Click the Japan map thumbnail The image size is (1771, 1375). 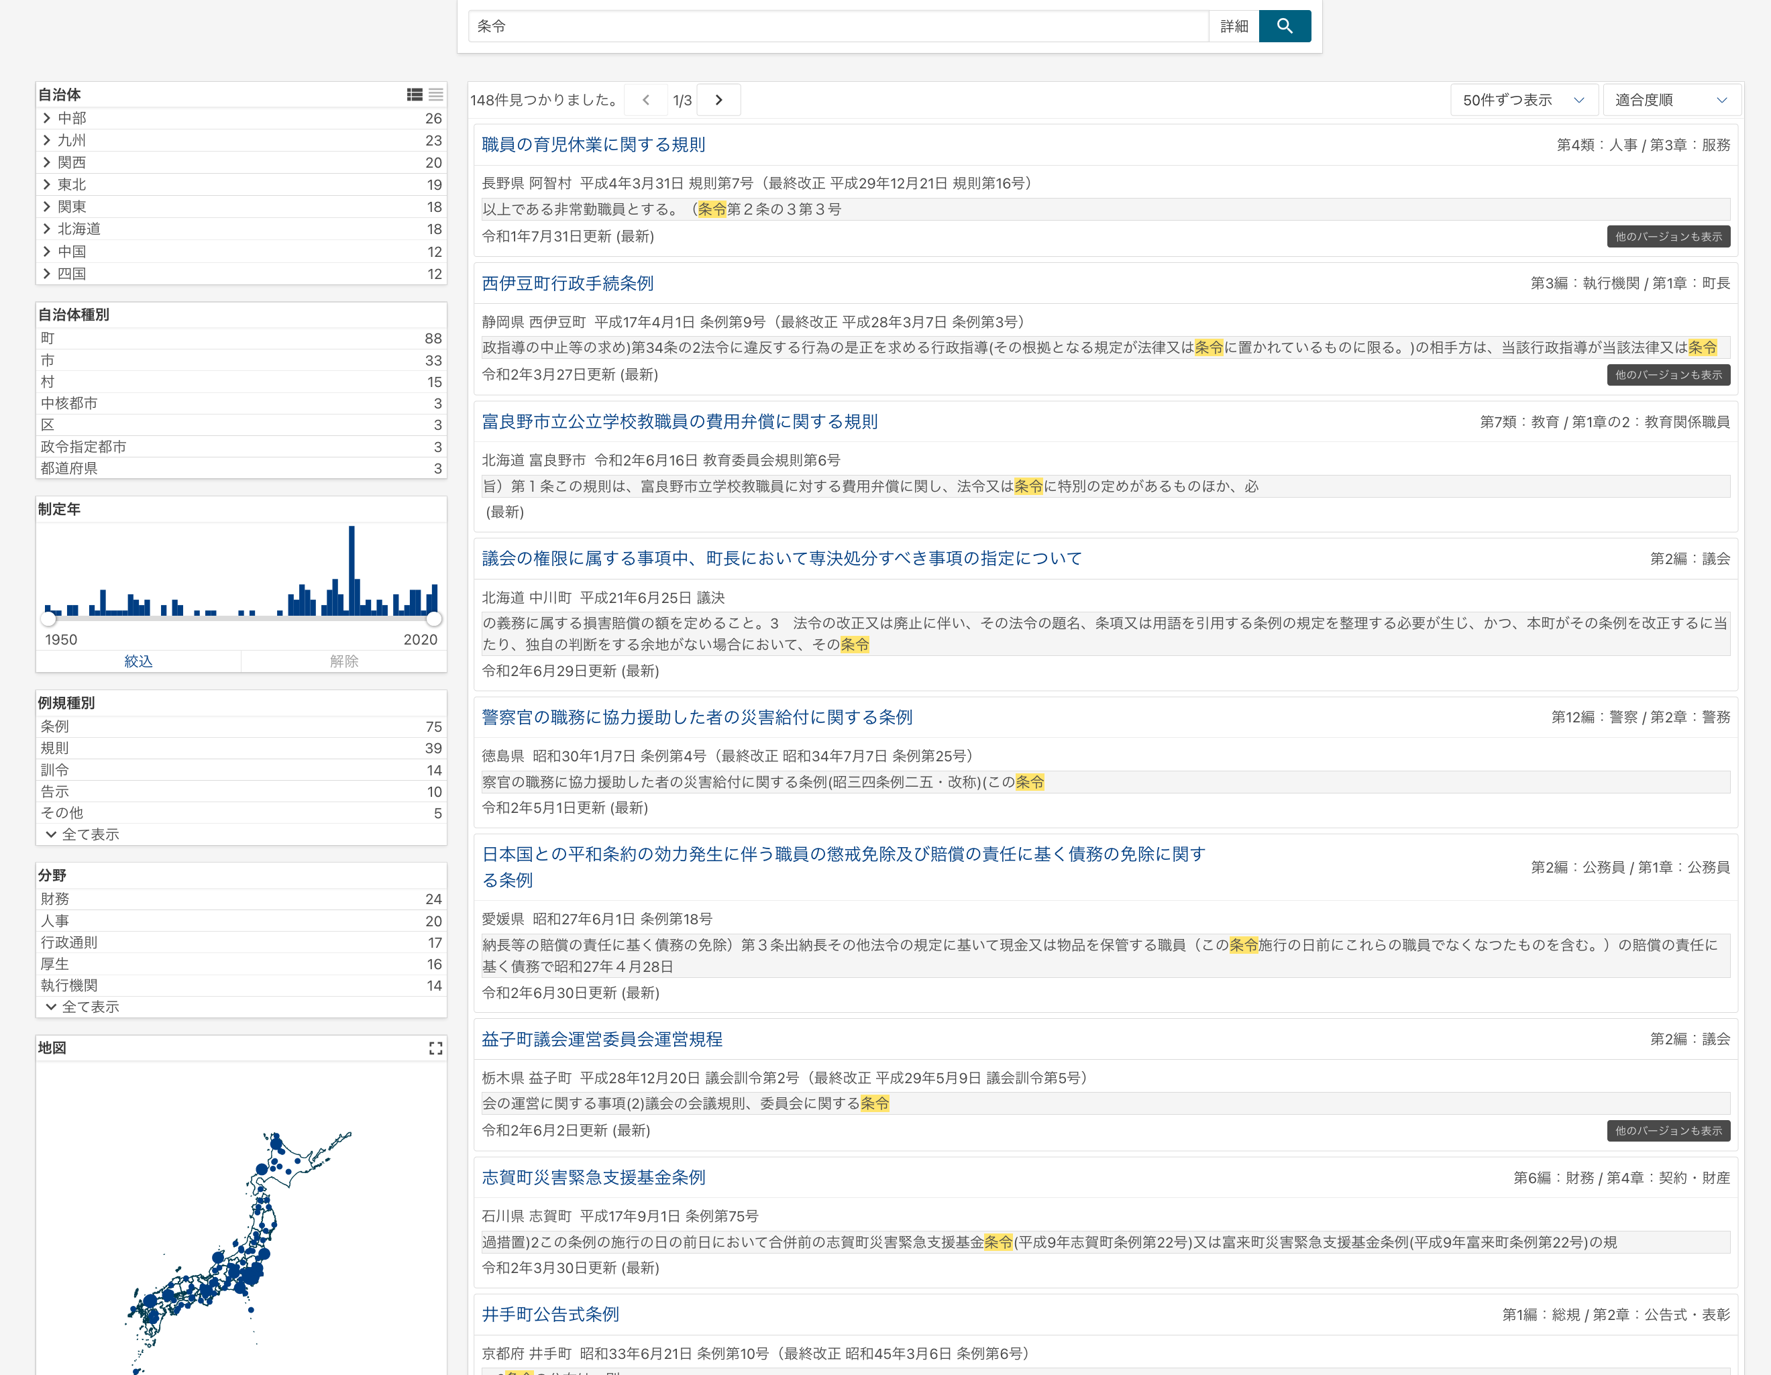241,1219
